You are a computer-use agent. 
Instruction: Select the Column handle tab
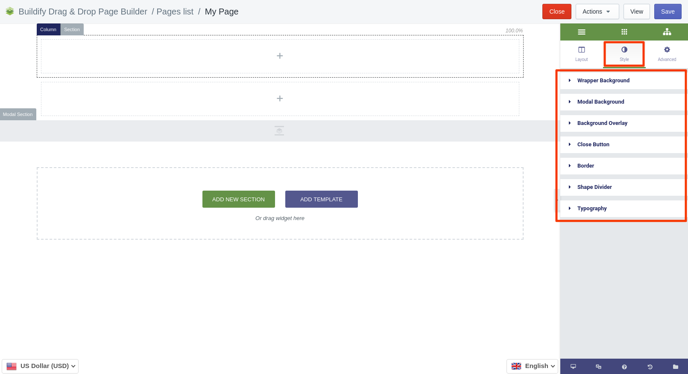(48, 29)
